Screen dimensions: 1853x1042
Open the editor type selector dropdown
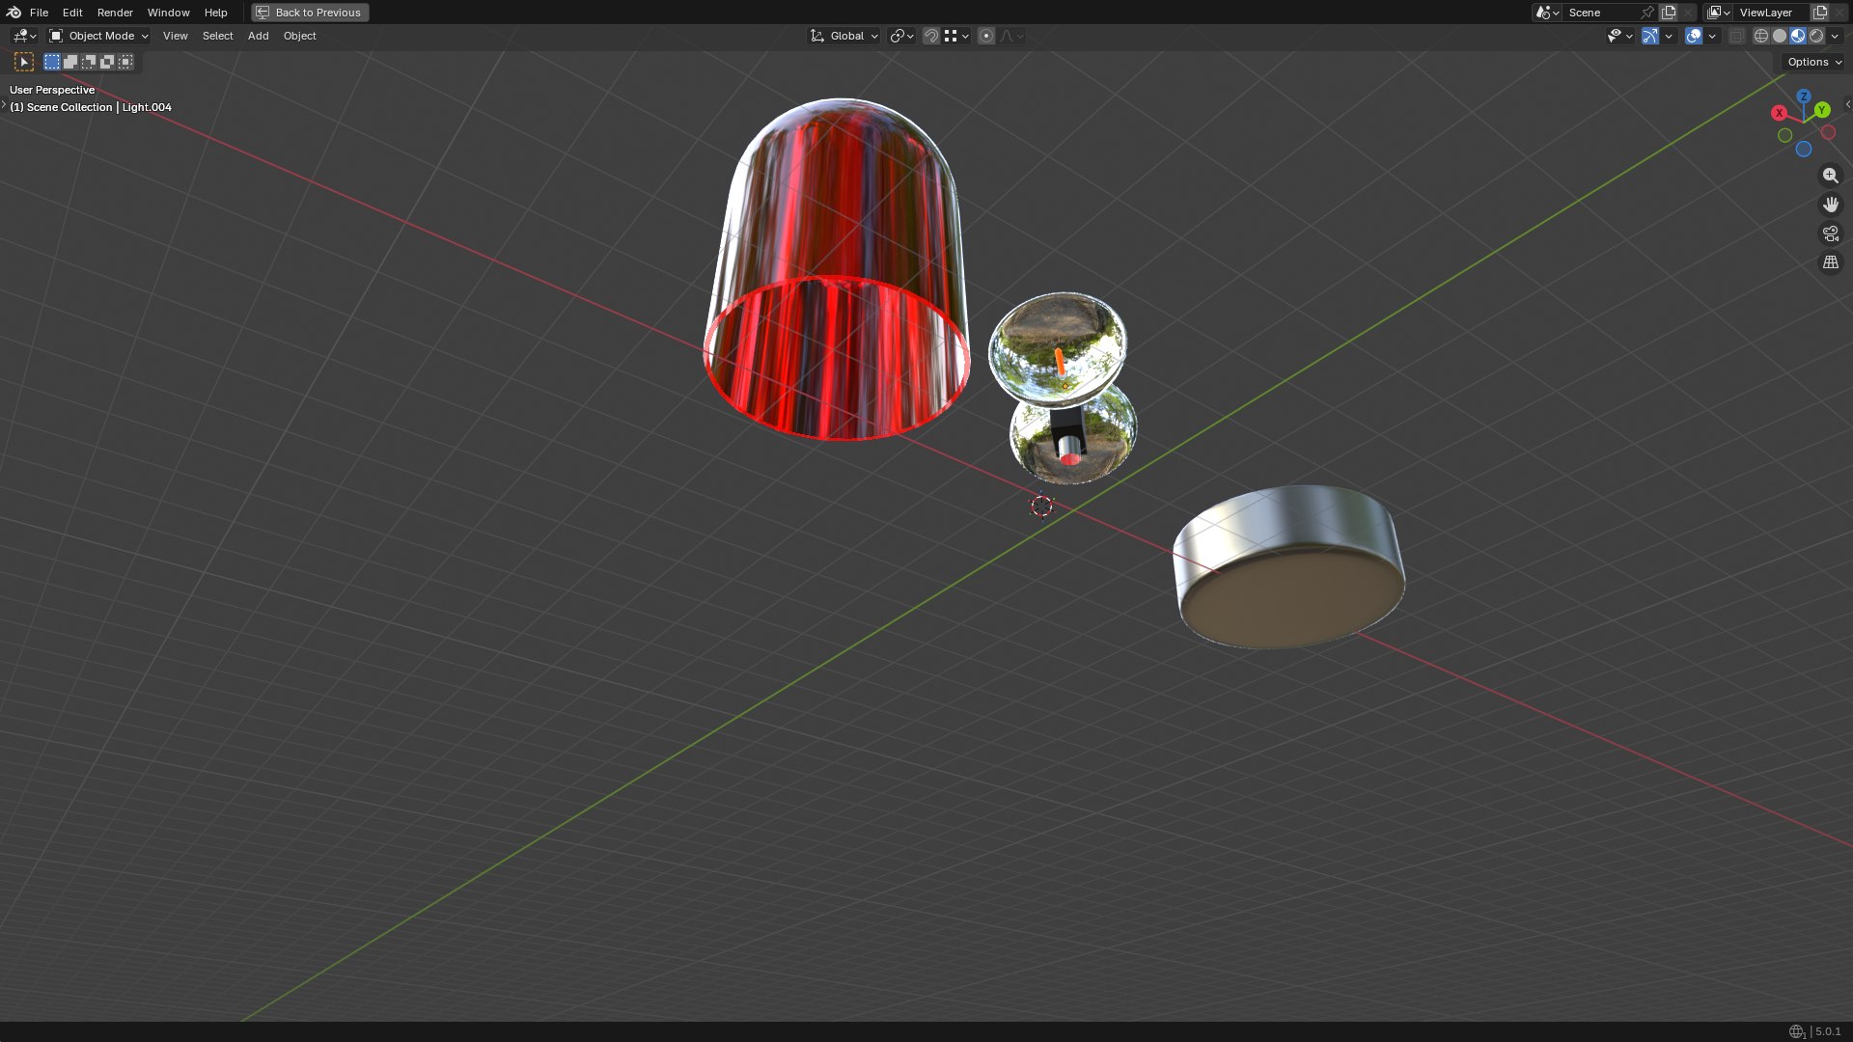[x=24, y=36]
